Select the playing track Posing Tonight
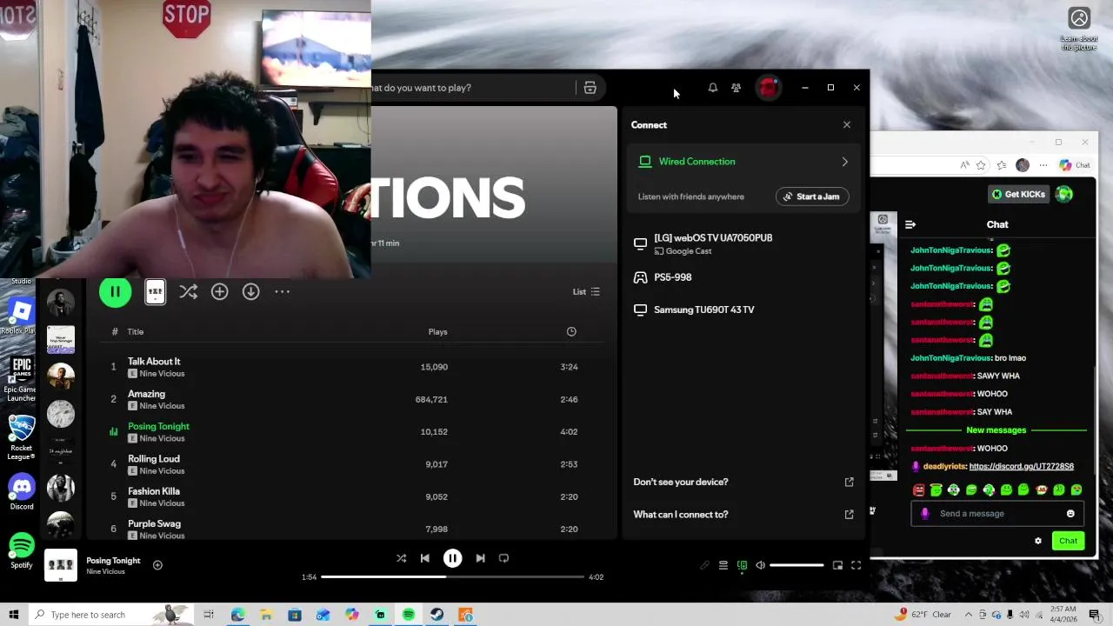 350,431
